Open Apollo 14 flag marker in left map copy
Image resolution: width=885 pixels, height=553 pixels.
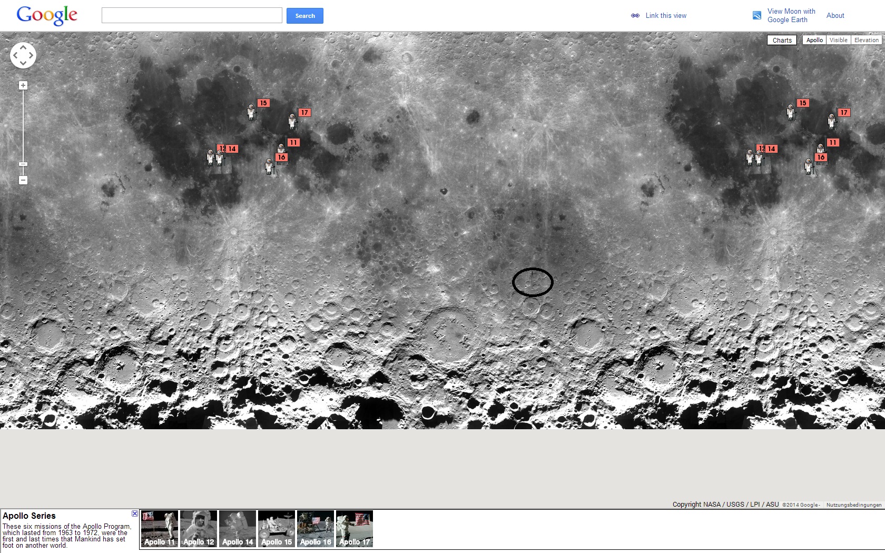pos(232,149)
